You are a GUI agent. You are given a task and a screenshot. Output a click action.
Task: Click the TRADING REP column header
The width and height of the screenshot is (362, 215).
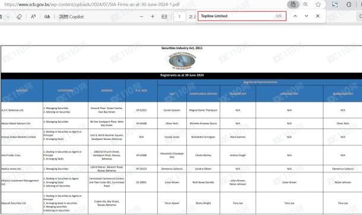pos(238,94)
